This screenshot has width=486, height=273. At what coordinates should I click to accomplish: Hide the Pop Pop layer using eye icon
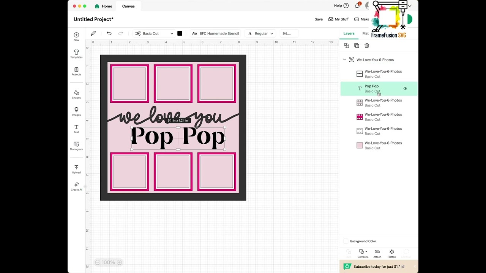(x=405, y=89)
